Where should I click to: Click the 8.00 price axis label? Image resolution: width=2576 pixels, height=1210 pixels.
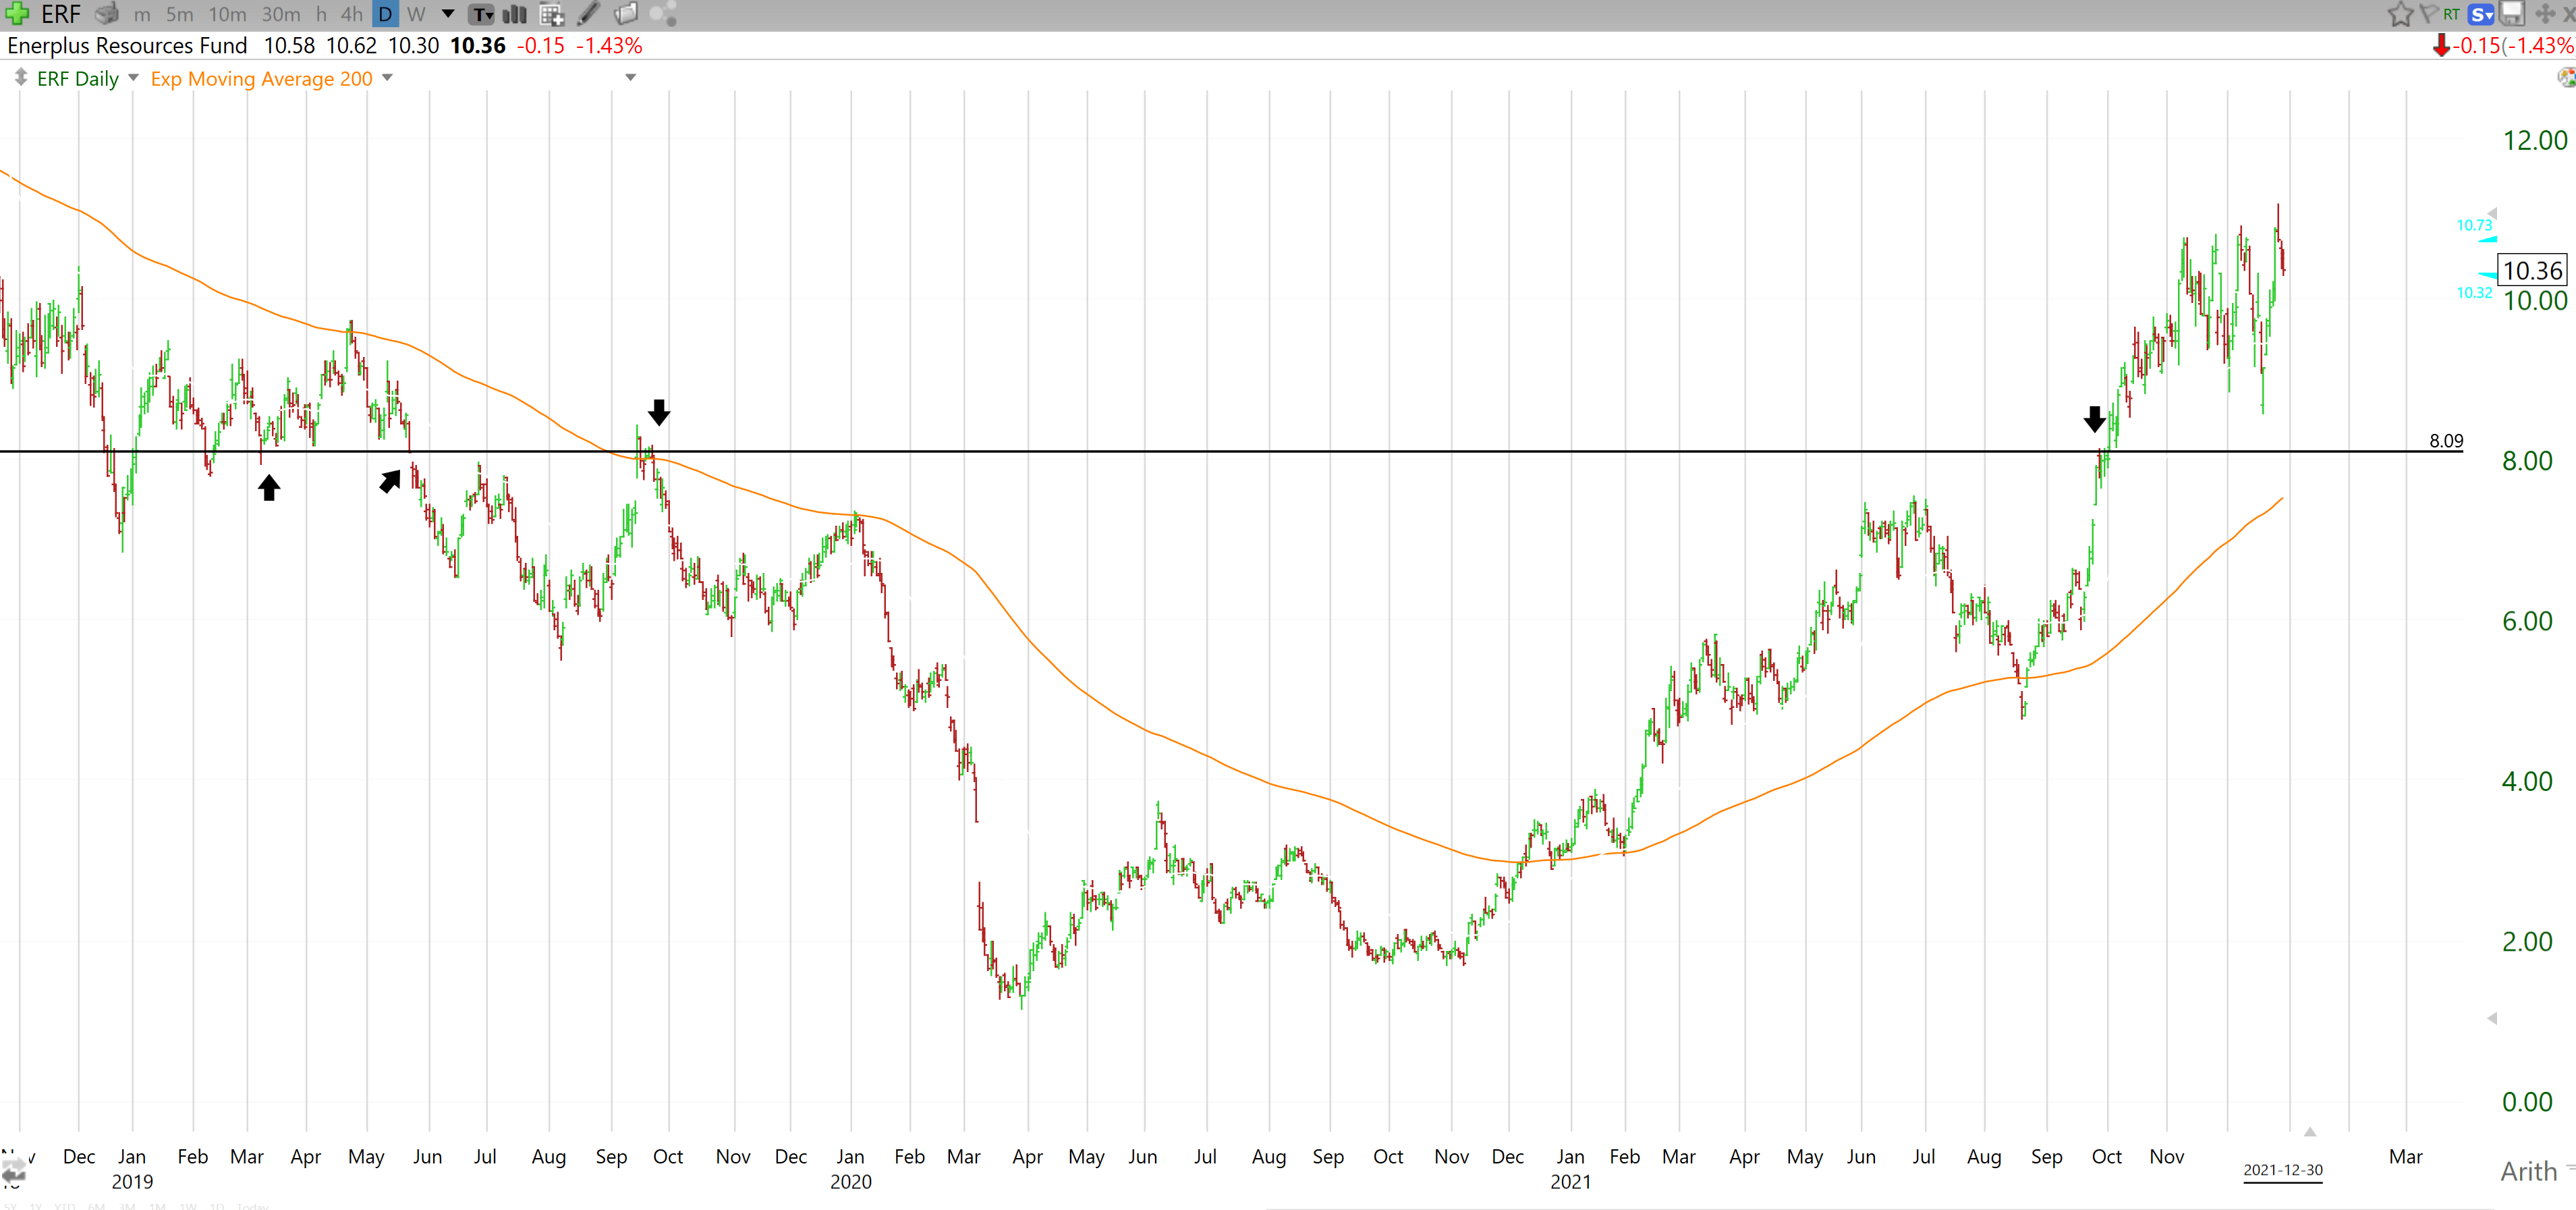(x=2527, y=461)
